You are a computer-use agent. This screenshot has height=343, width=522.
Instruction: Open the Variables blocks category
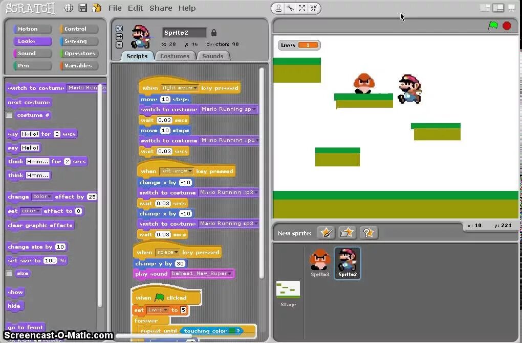[x=79, y=66]
